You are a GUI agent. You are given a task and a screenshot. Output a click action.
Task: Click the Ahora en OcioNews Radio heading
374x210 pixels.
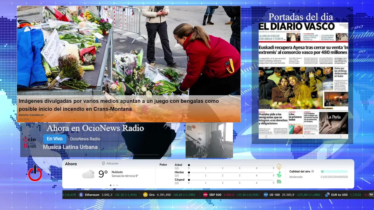point(95,128)
